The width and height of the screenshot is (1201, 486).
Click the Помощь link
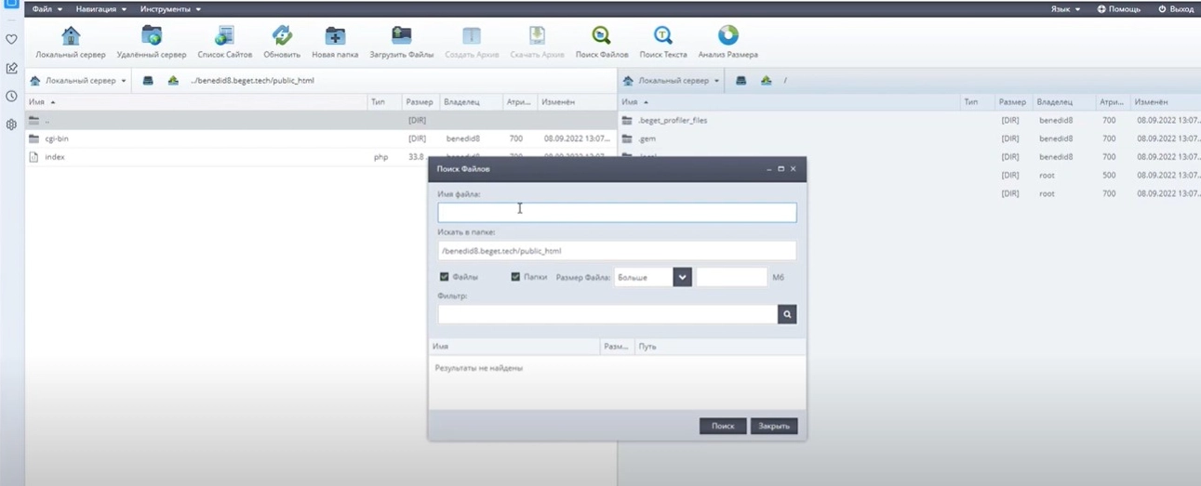1118,8
